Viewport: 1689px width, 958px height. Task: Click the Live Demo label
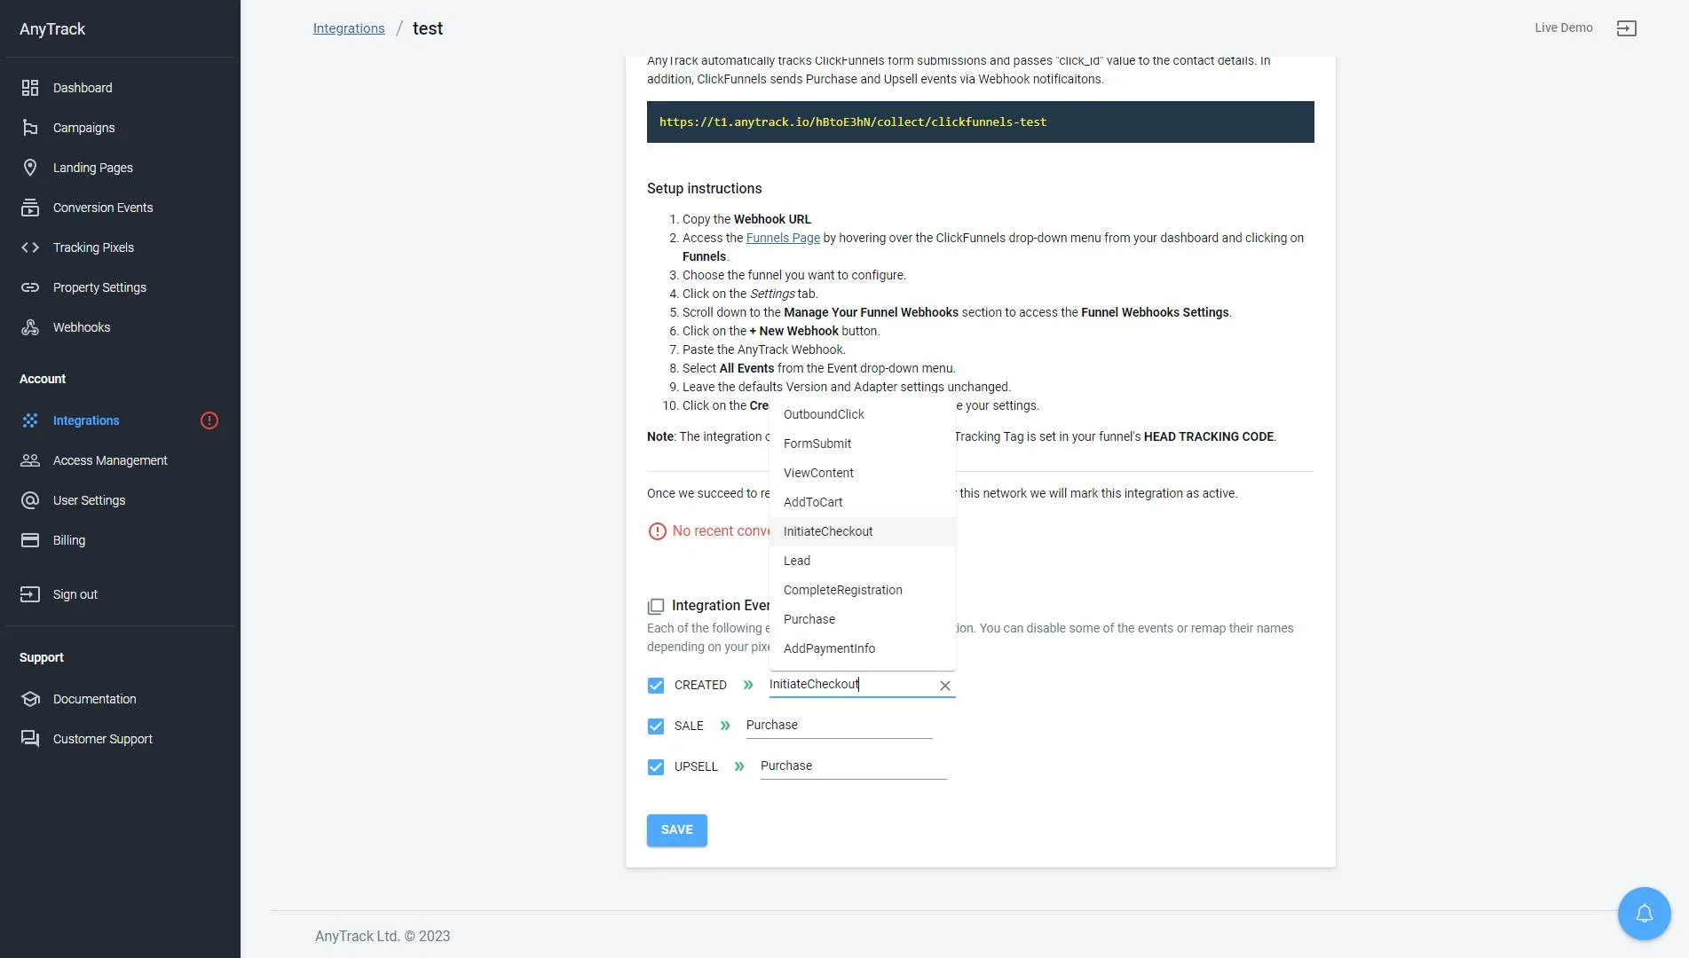click(x=1563, y=27)
